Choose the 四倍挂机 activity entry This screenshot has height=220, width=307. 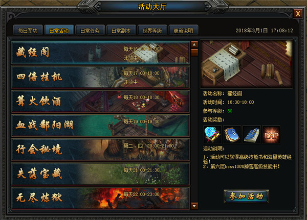pos(100,77)
